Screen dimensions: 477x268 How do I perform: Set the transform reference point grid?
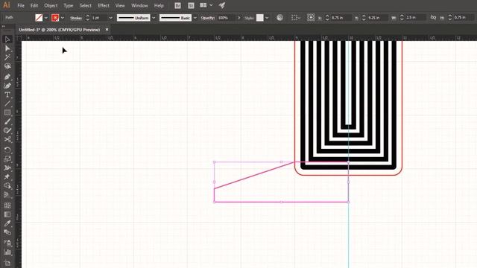tap(311, 18)
